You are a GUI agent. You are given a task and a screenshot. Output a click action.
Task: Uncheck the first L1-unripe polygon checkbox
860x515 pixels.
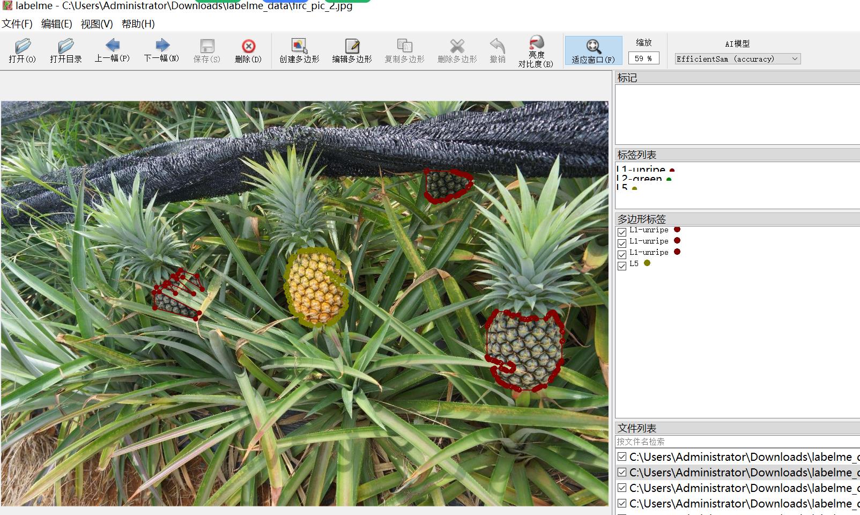coord(622,232)
